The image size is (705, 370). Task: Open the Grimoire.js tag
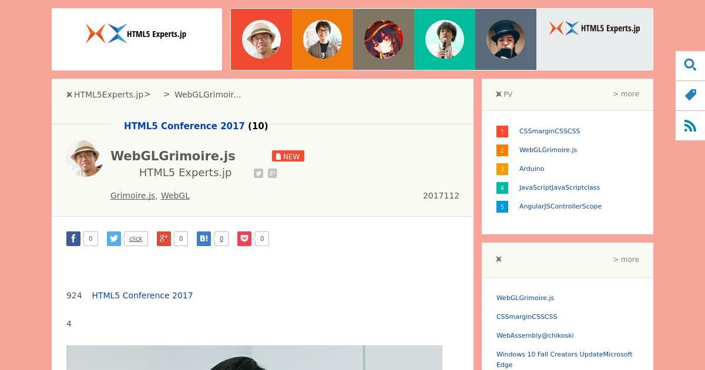point(133,196)
